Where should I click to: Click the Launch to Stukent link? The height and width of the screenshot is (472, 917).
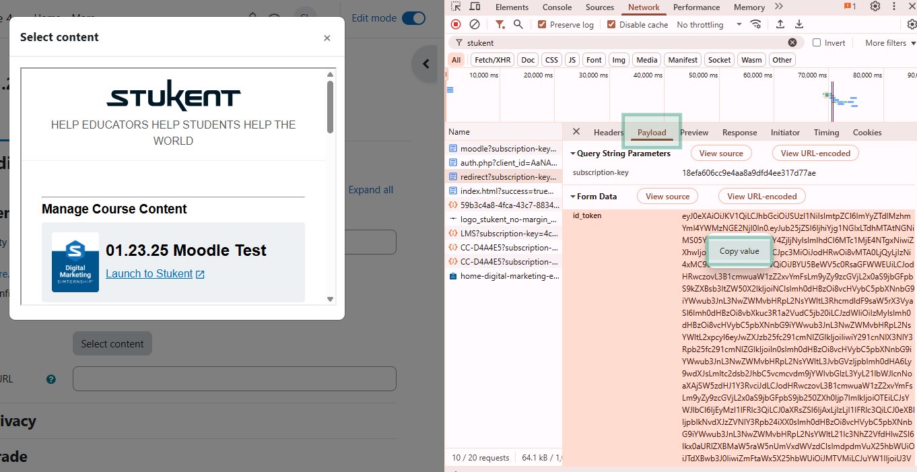[x=156, y=273]
